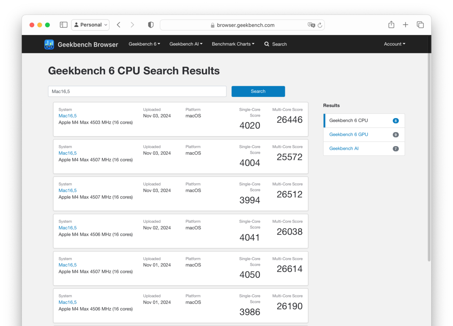
Task: Click the page vertical scrollbar
Action: click(x=429, y=149)
